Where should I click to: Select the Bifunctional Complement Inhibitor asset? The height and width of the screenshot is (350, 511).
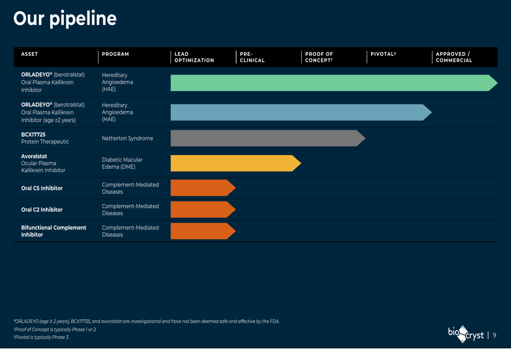coord(54,231)
